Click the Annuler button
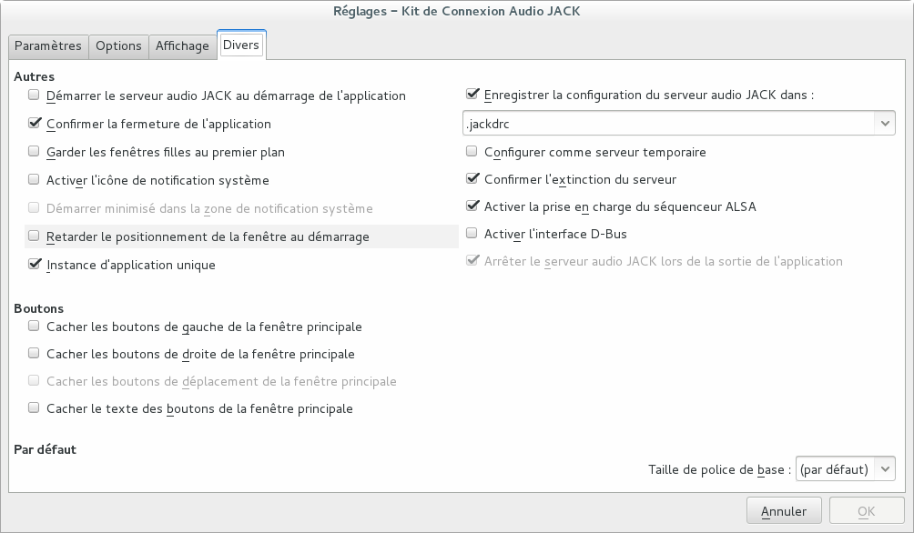914x533 pixels. [784, 511]
